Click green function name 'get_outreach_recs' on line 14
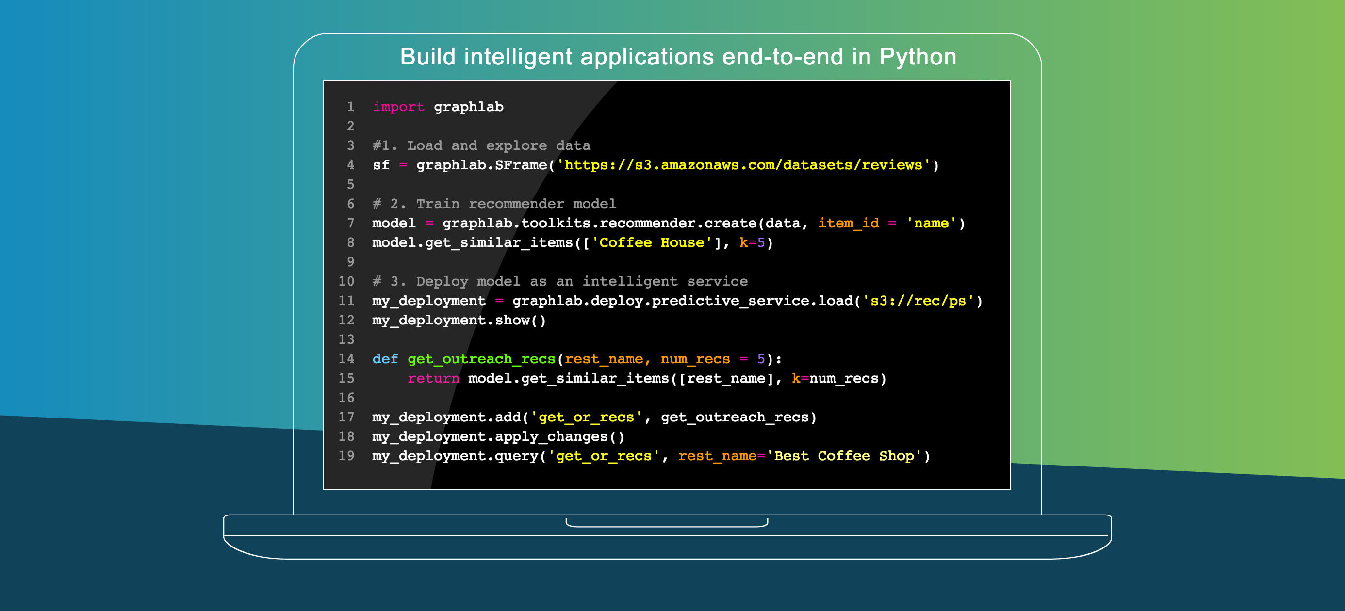Image resolution: width=1345 pixels, height=611 pixels. [x=481, y=359]
